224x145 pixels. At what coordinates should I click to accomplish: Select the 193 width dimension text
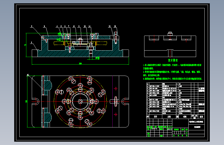point(26,101)
